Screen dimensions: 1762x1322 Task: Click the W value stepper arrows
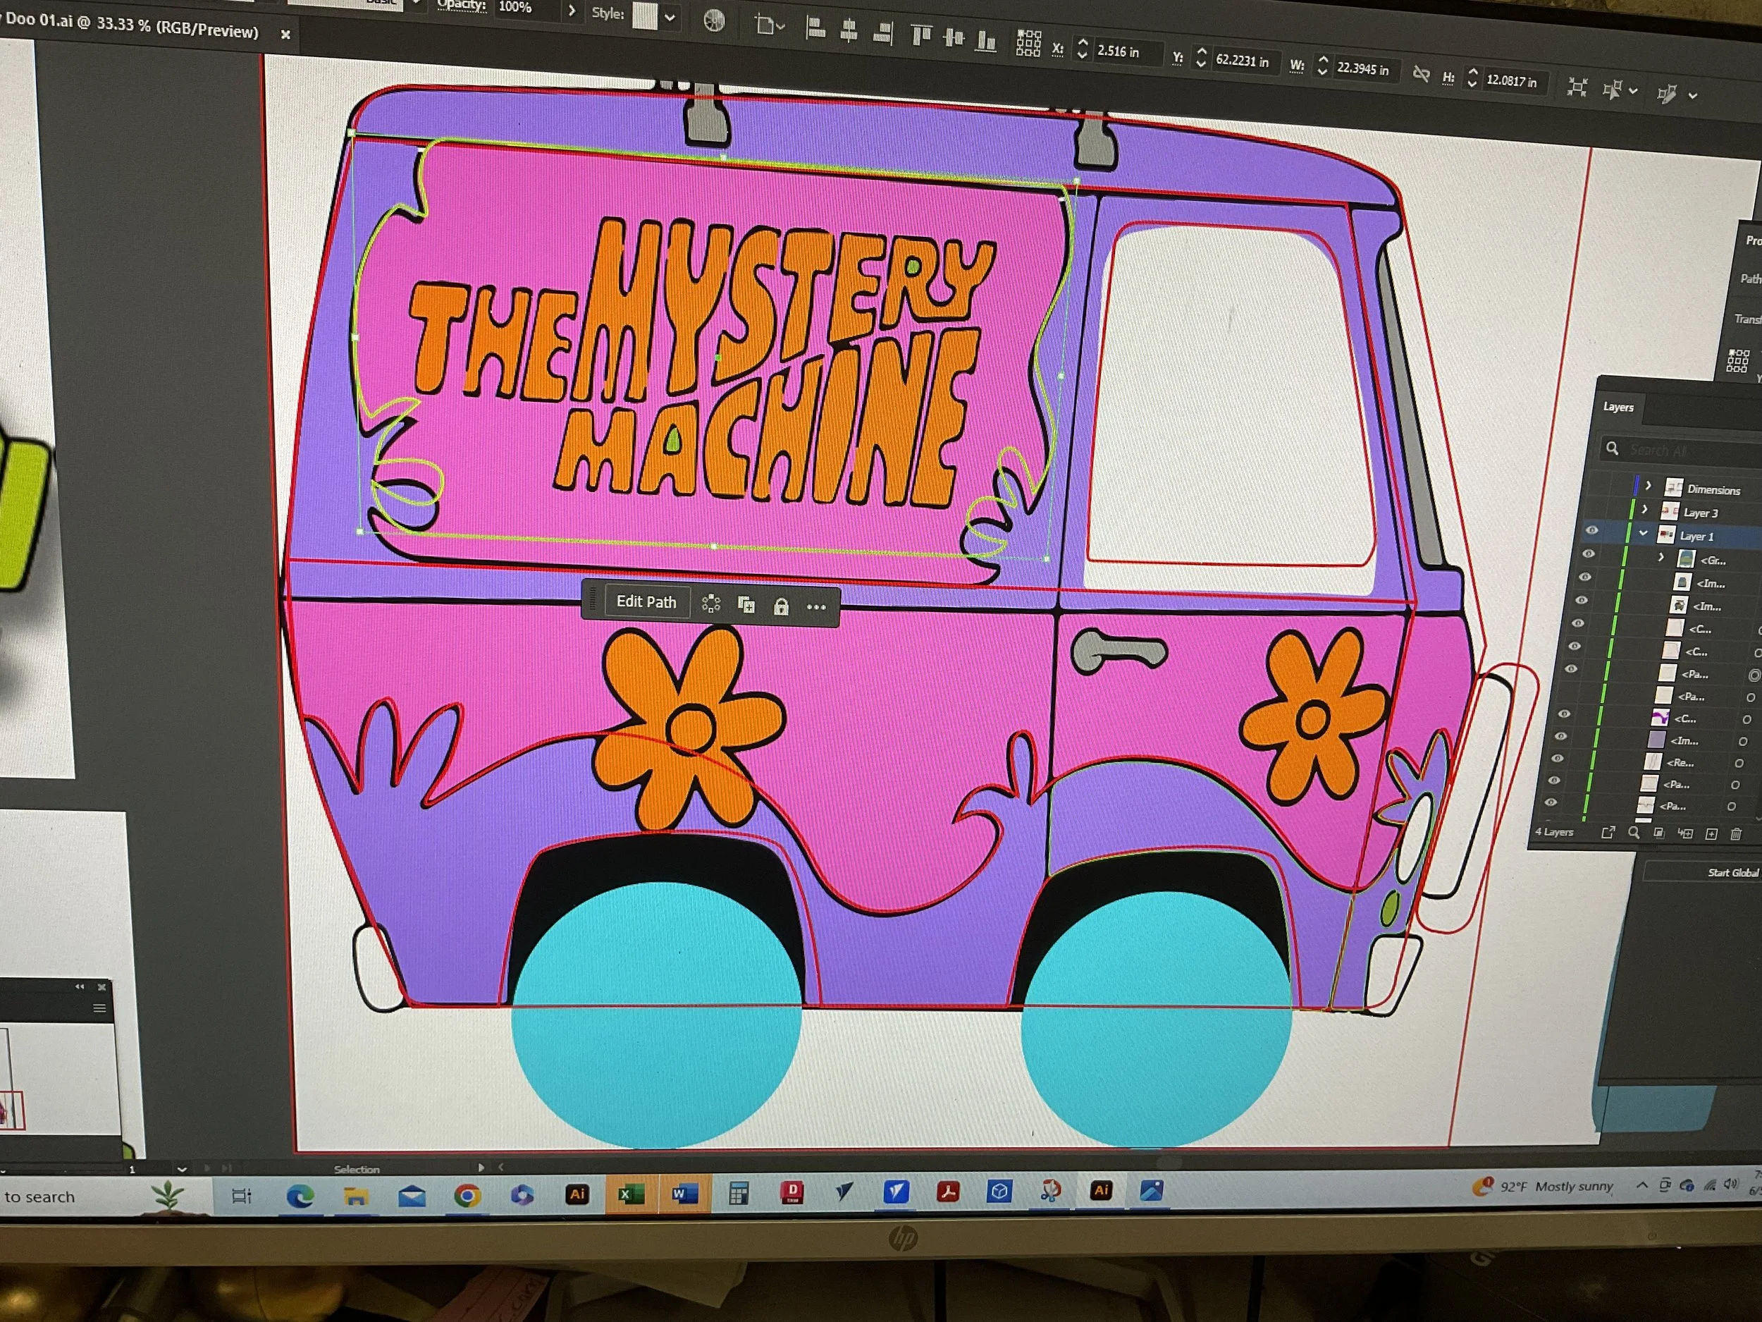pyautogui.click(x=1322, y=66)
